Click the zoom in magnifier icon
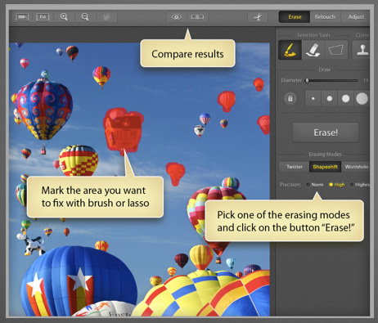378x323 pixels. point(64,17)
